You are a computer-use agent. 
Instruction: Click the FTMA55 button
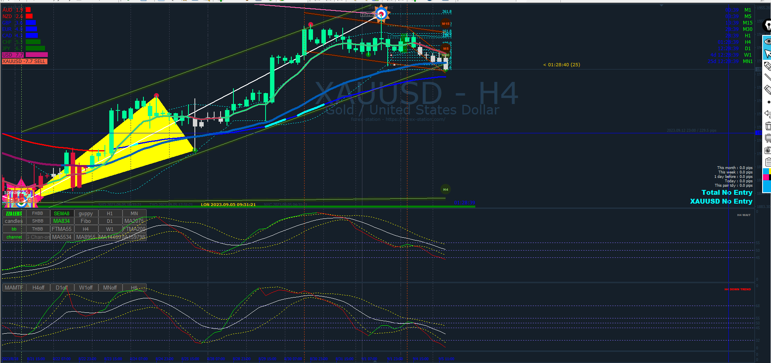click(62, 229)
